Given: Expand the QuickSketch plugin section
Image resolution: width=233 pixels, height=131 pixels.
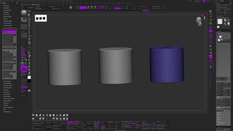Looking at the screenshot, I should [6, 12].
